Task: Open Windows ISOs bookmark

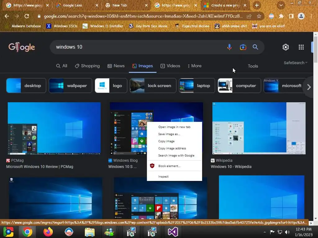Action: click(x=62, y=26)
